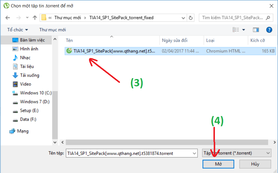Click the Thư mục mới breadcrumb
This screenshot has height=173, width=278.
tap(68, 18)
